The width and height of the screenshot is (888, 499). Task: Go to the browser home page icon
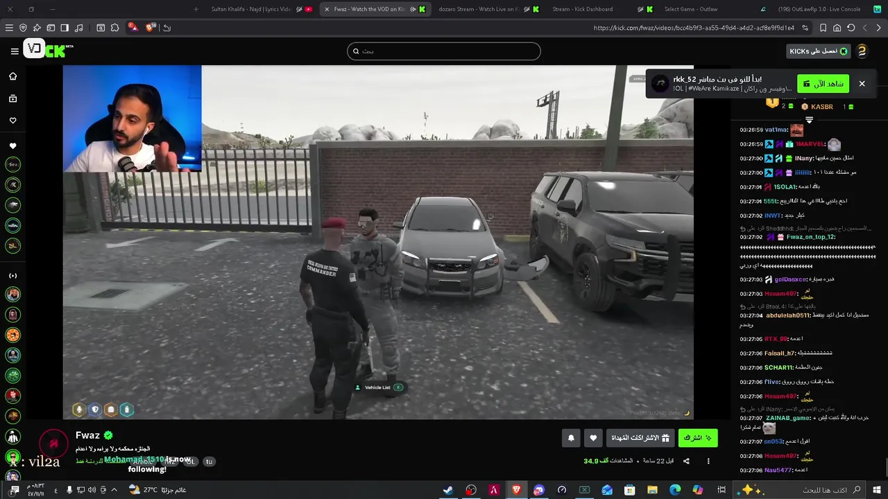click(x=837, y=28)
